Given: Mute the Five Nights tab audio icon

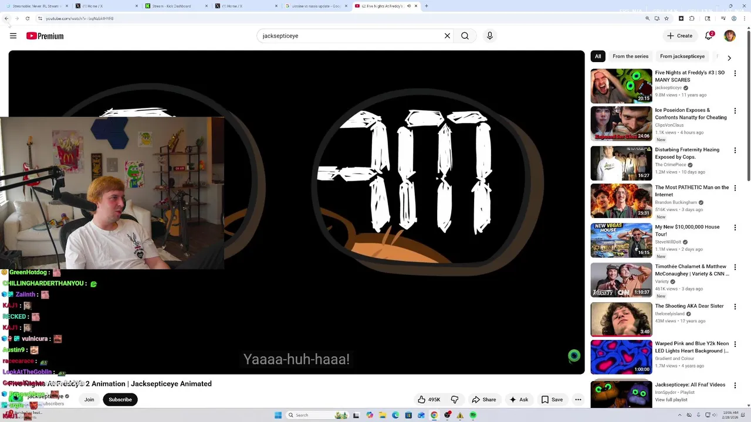Looking at the screenshot, I should coord(409,6).
